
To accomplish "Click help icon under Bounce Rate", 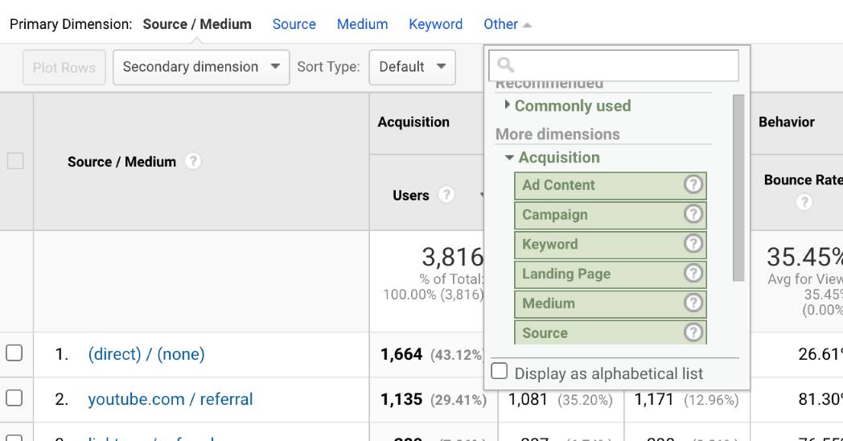I will (x=804, y=202).
